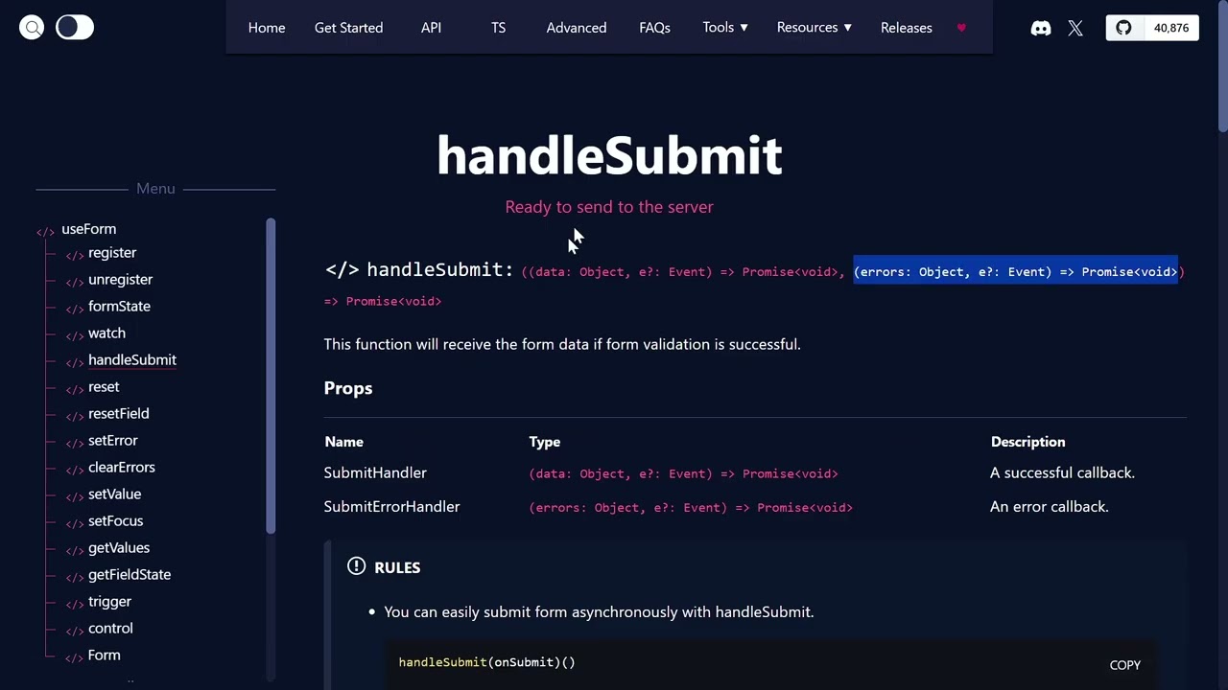This screenshot has width=1228, height=690.
Task: Open the Advanced nav item
Action: point(577,28)
